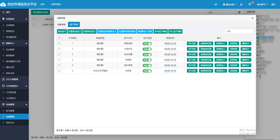Image resolution: width=280 pixels, height=140 pixels.
Task: Click 删除因子 for node 2
Action: tap(246, 49)
